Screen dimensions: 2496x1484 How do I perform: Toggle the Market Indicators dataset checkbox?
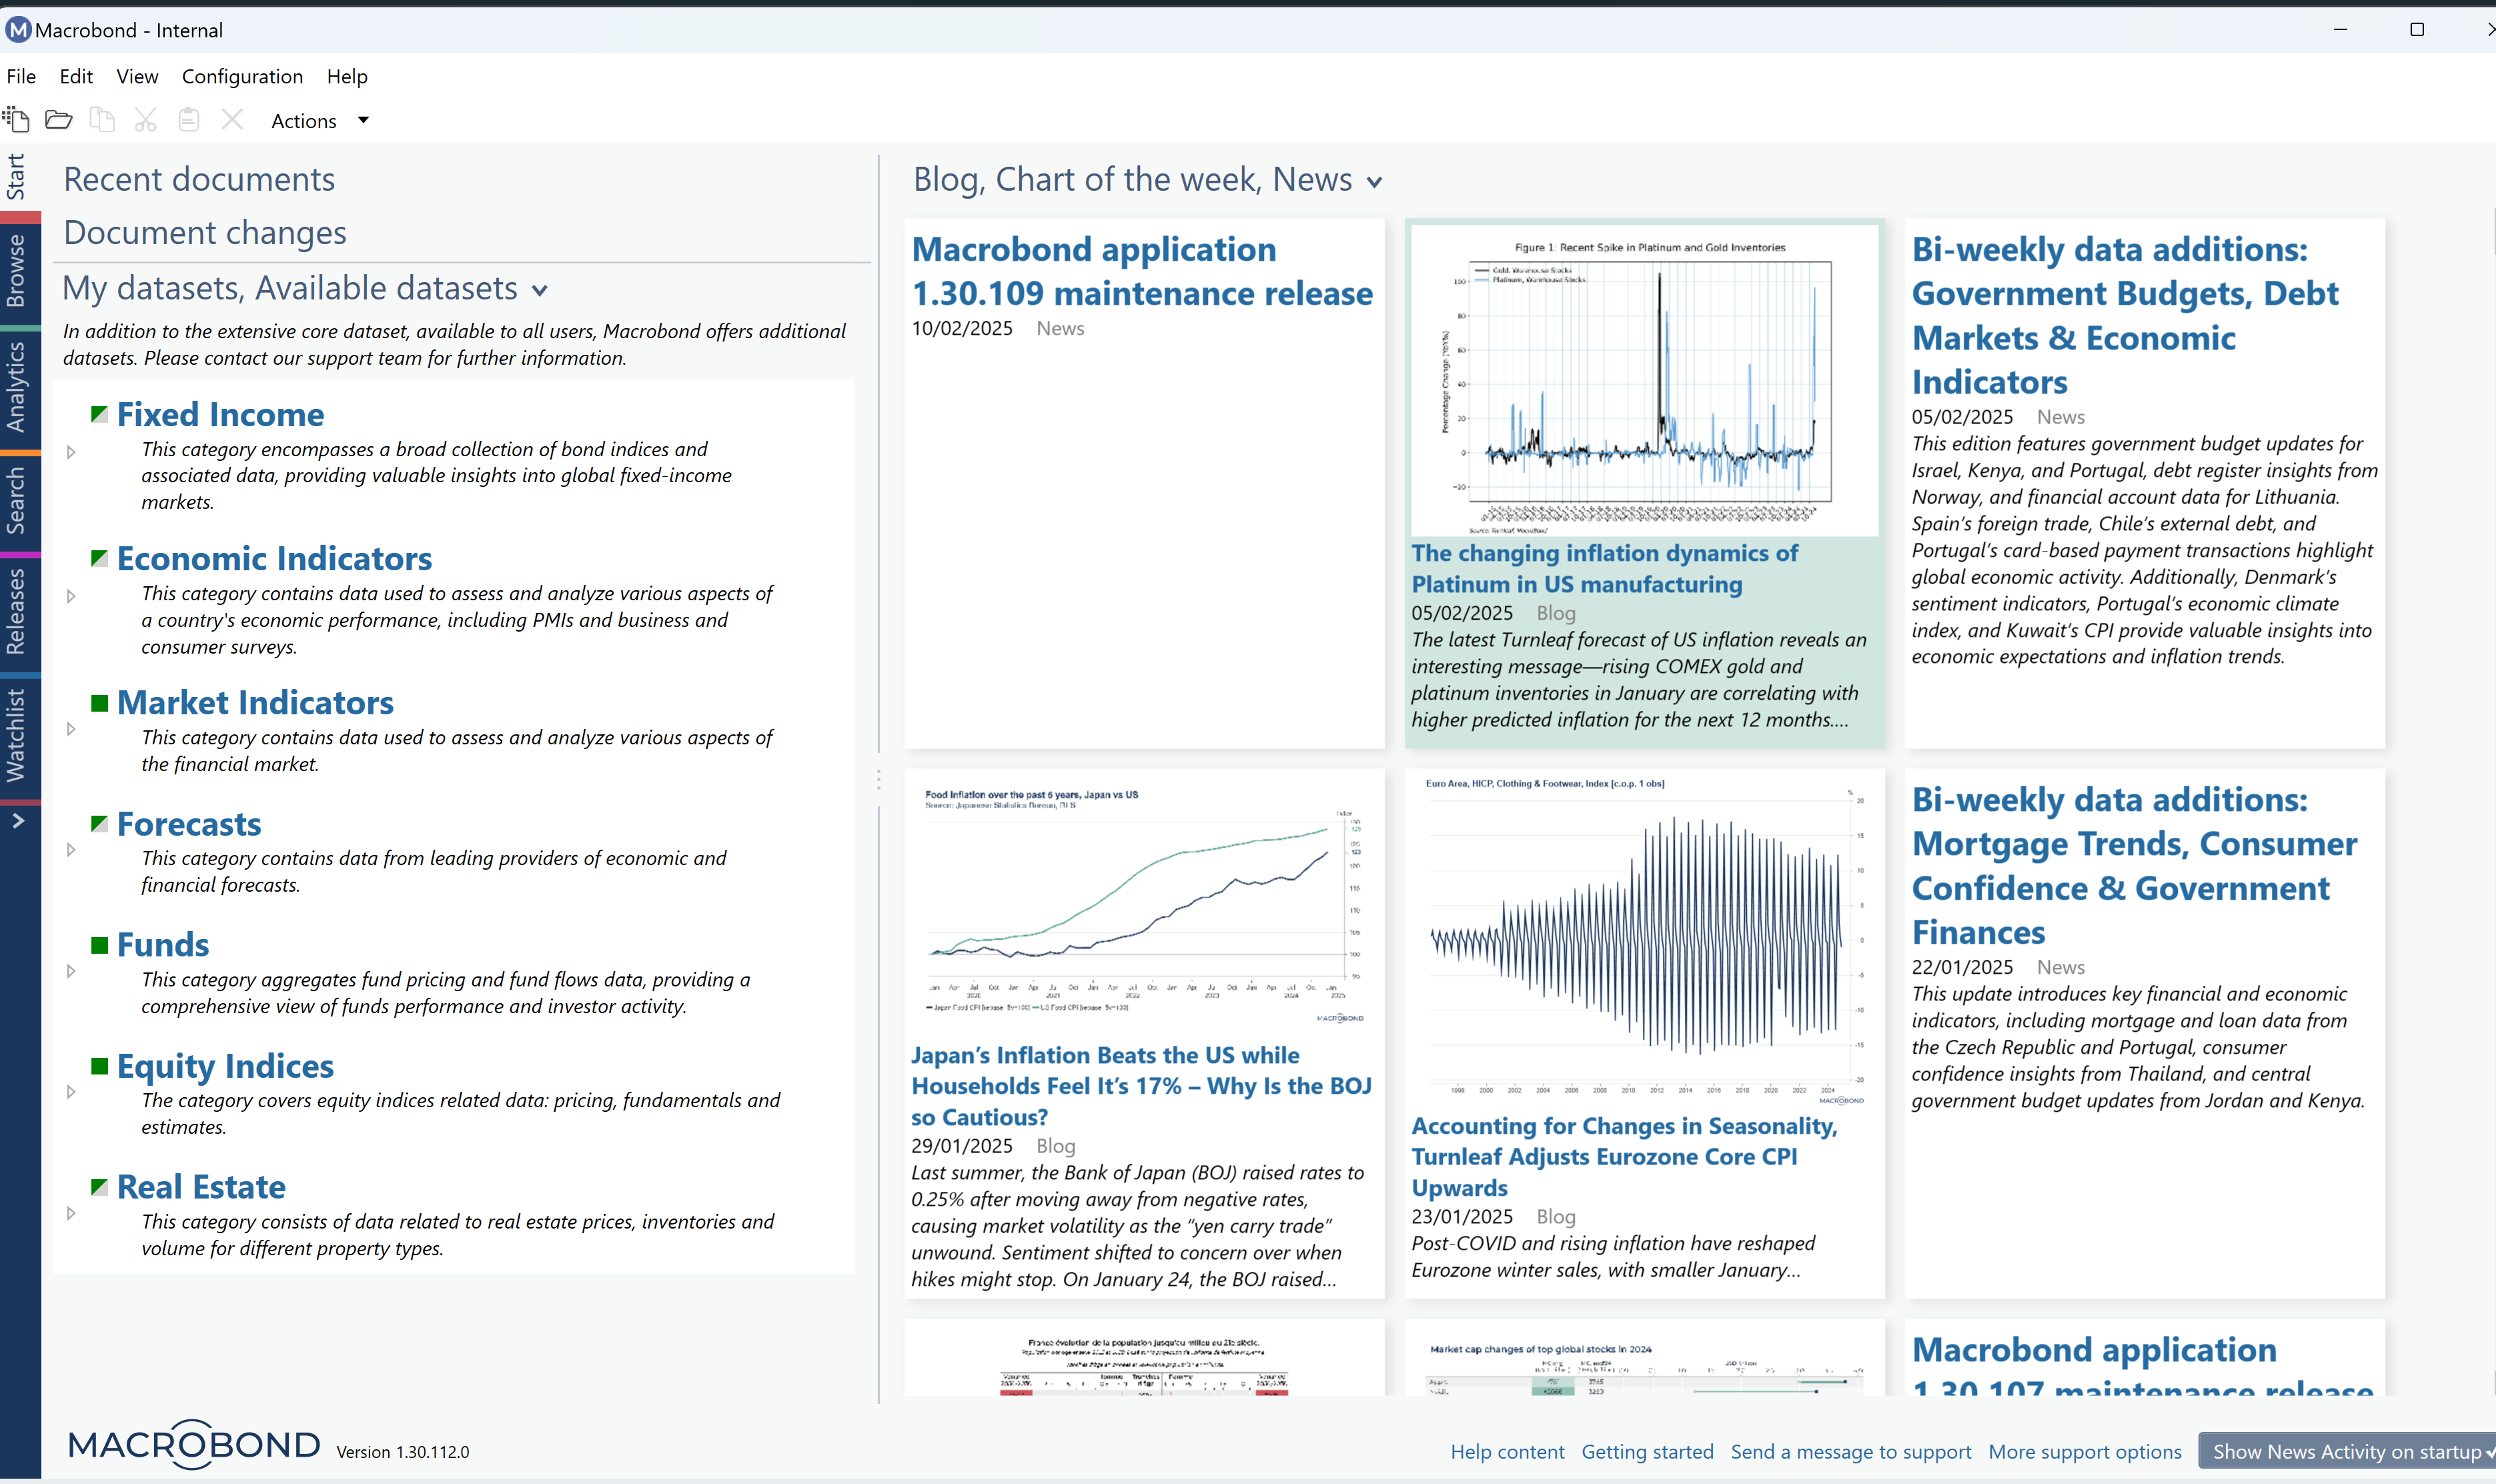99,703
